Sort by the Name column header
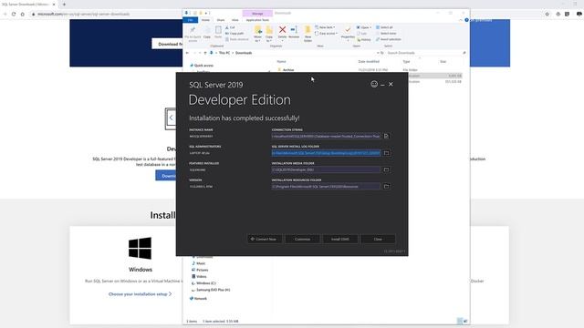Viewport: 584px width, 328px height. [282, 62]
